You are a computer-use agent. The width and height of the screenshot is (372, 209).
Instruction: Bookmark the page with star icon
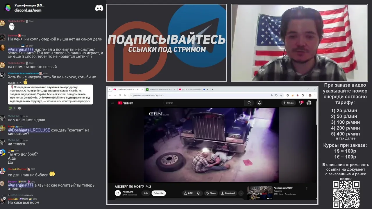[281, 95]
